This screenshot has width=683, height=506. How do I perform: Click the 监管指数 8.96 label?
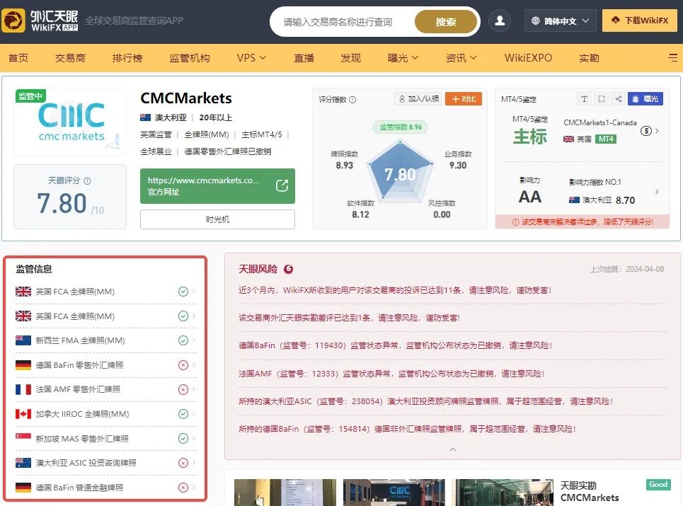[x=401, y=127]
